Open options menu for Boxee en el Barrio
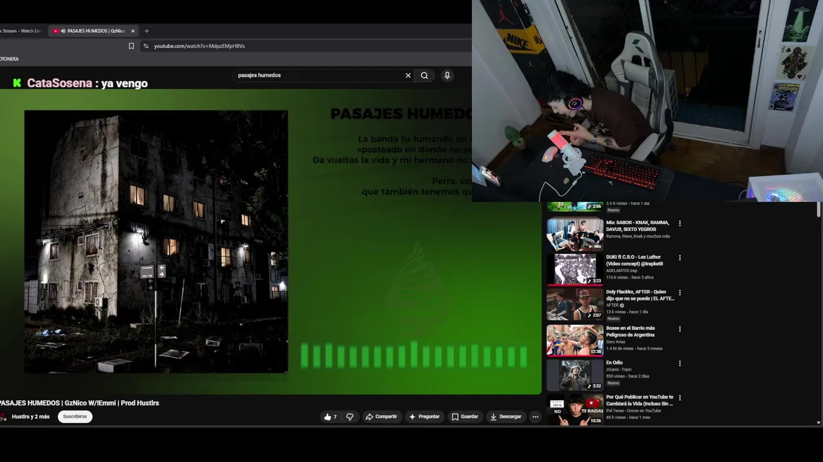 [680, 329]
